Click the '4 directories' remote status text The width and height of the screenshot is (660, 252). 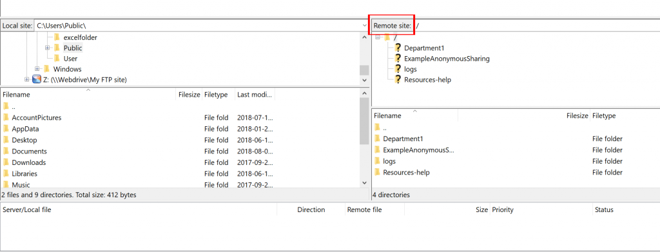(x=391, y=195)
